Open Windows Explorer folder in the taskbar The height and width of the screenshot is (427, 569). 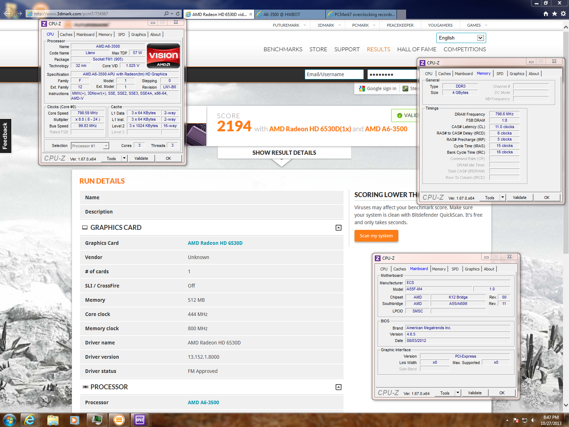pyautogui.click(x=53, y=420)
